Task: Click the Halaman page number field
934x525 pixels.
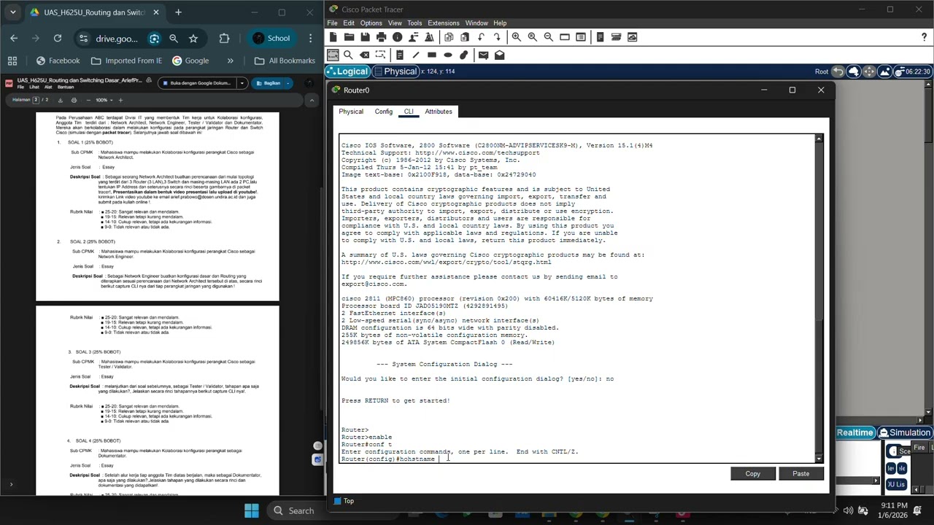Action: click(36, 100)
